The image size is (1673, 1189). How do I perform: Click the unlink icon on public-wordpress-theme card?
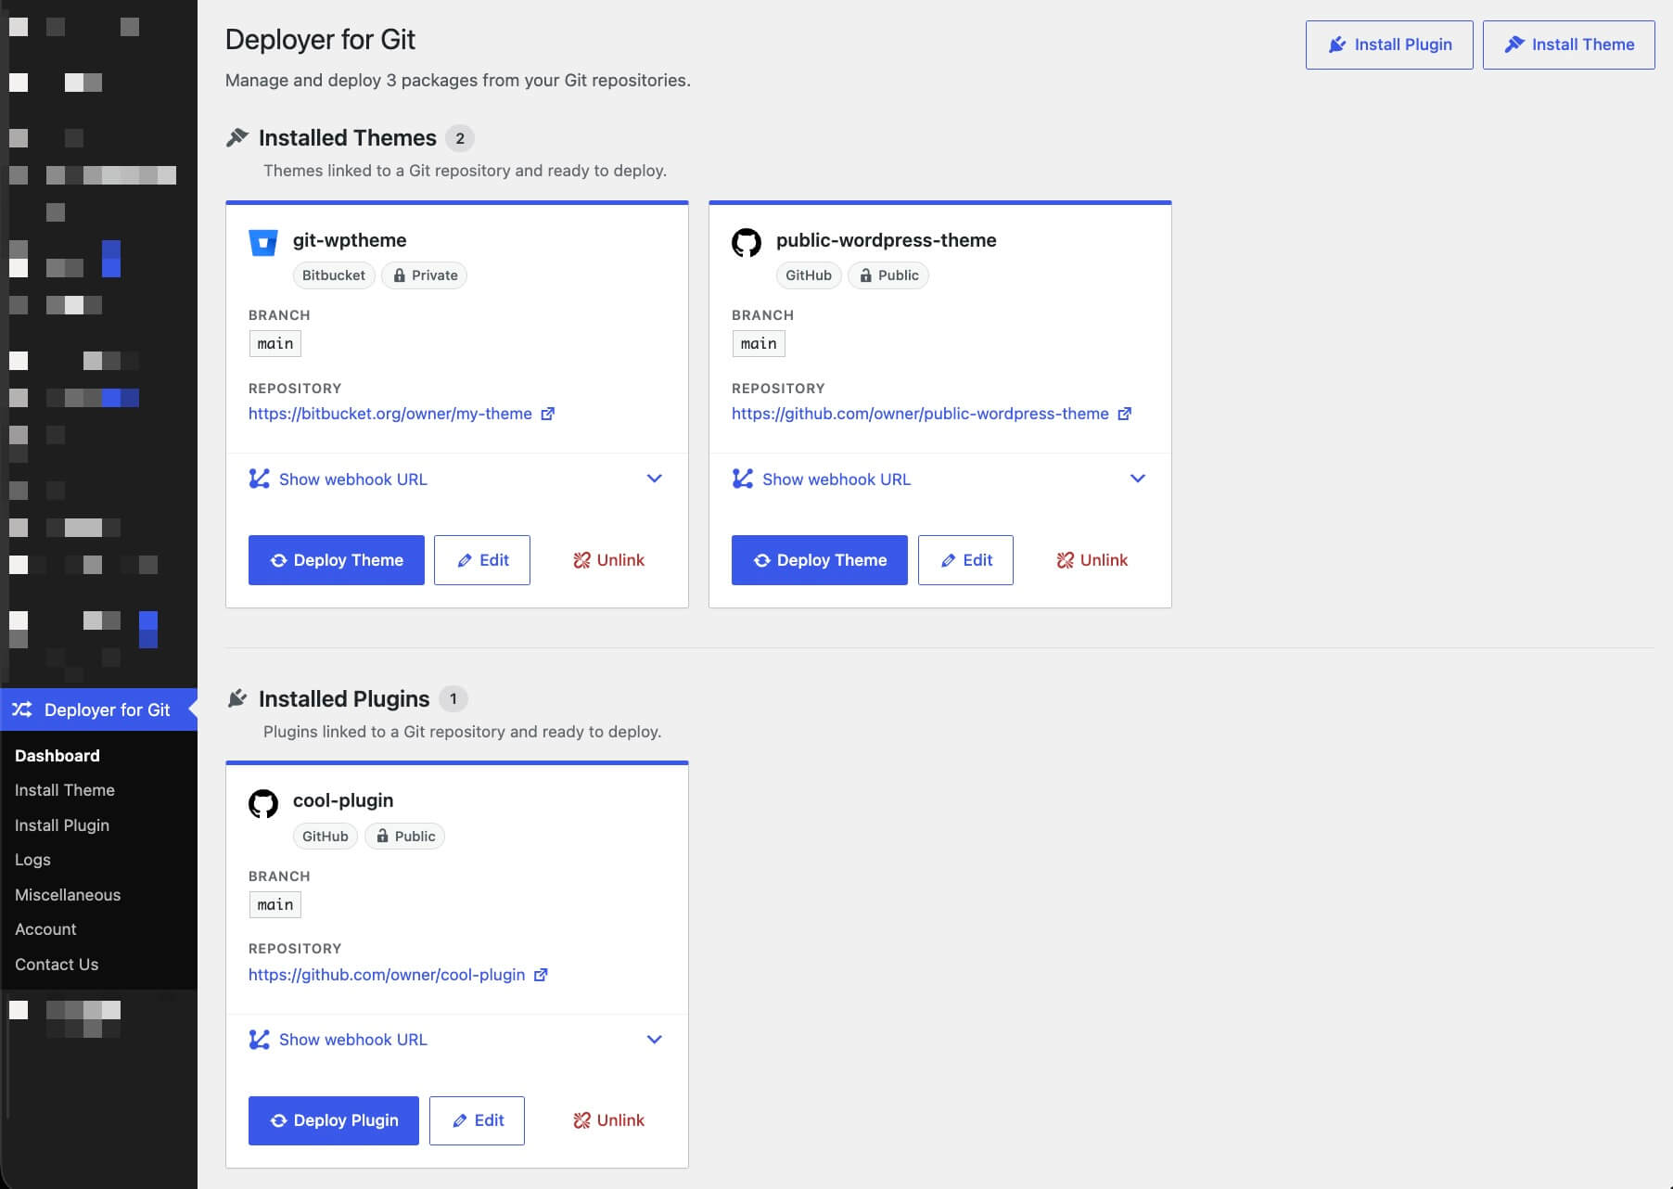(1065, 560)
